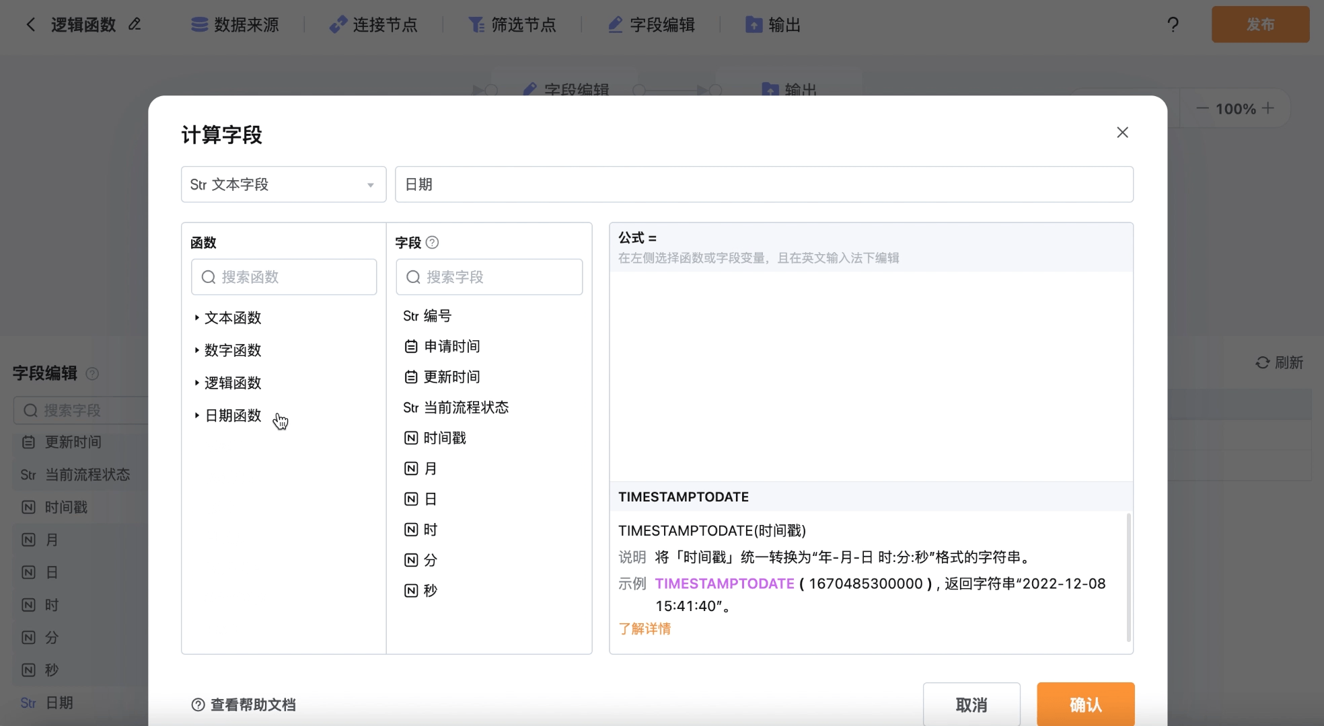Go back using the left arrow icon

point(30,25)
